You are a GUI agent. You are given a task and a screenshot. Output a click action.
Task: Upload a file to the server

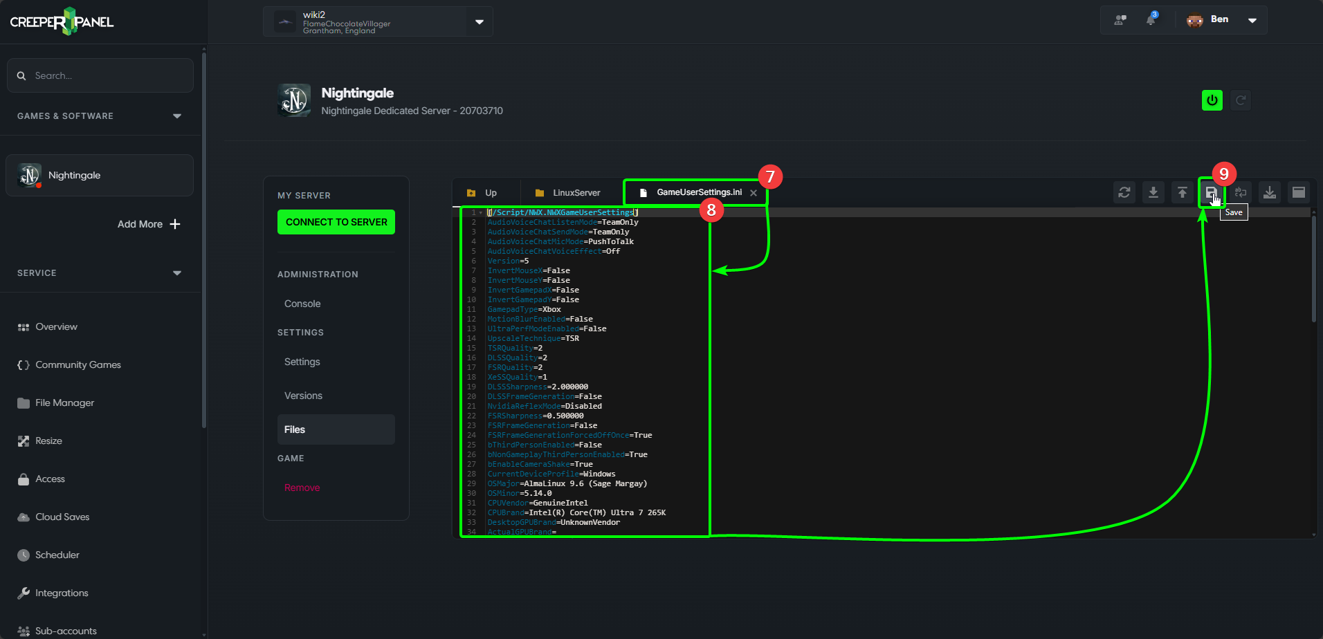[x=1182, y=192]
